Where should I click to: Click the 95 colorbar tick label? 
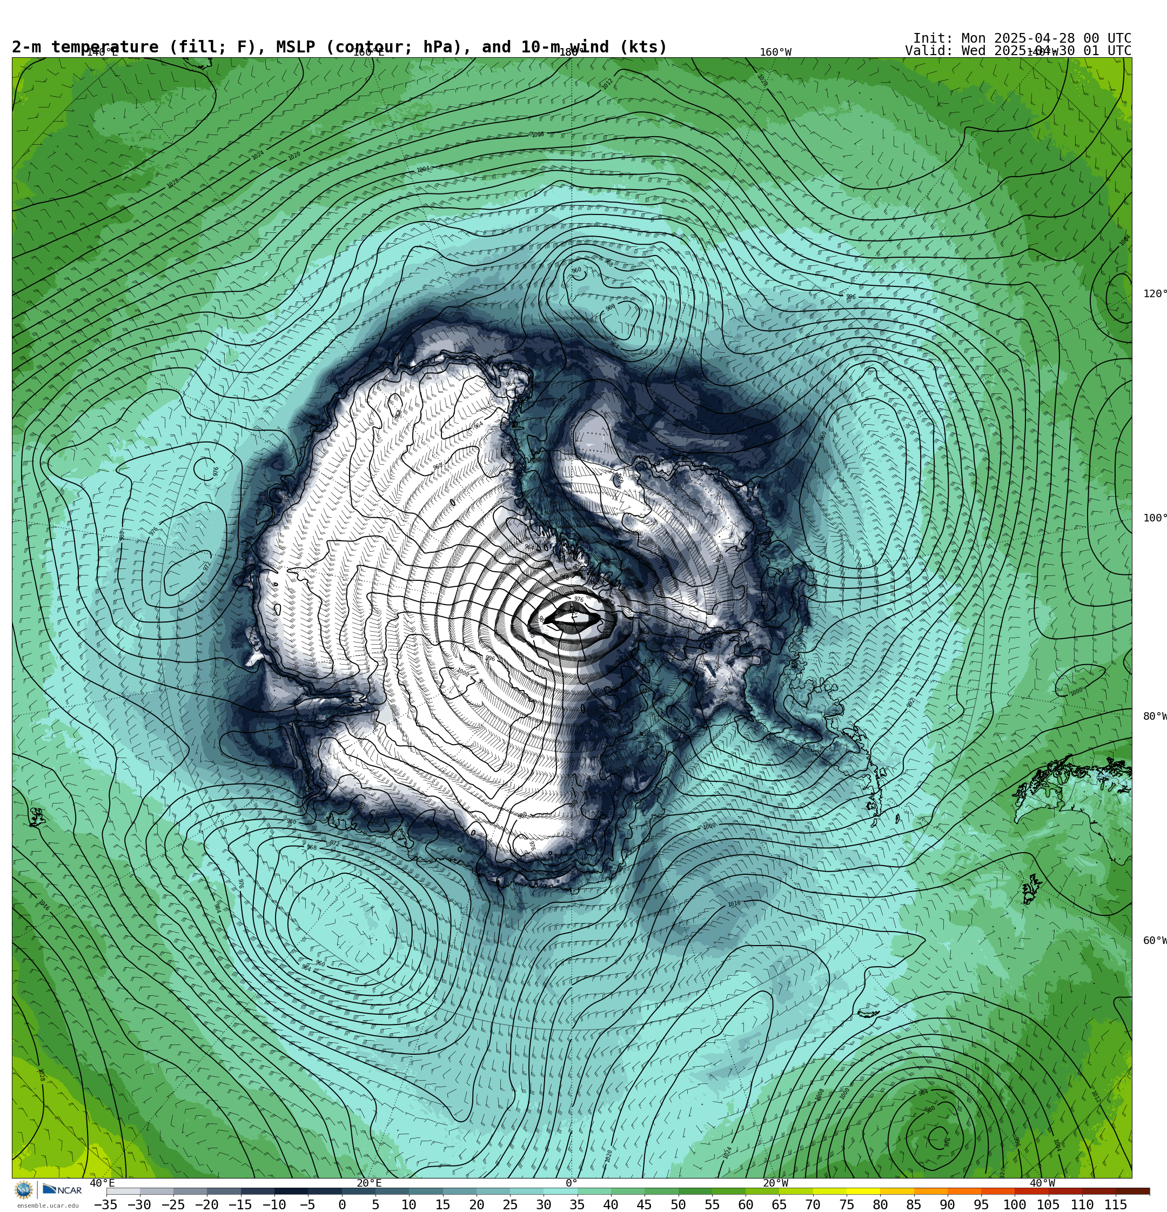981,1204
